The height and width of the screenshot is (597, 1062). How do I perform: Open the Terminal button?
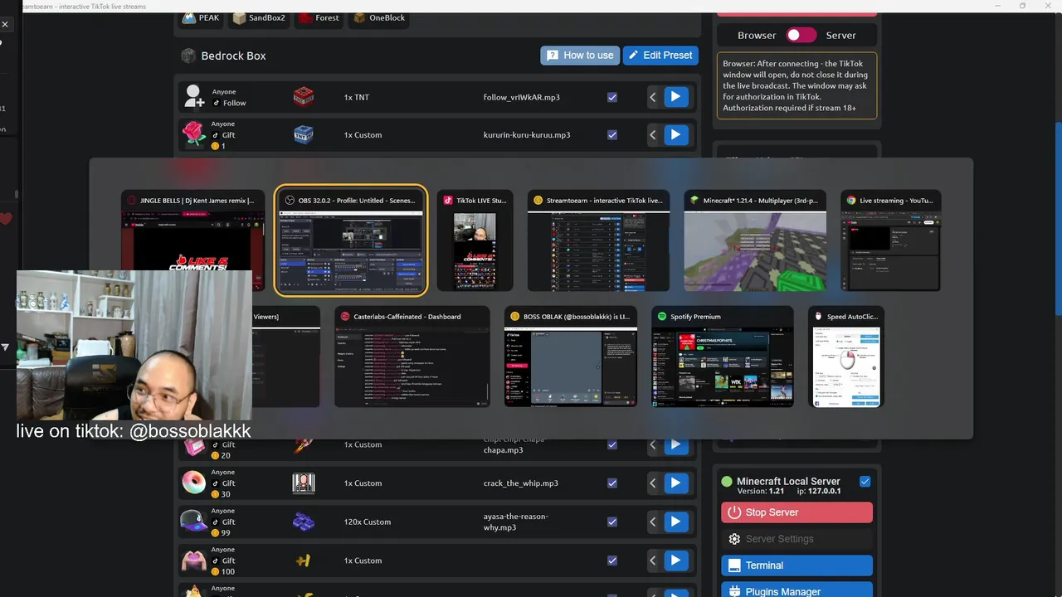coord(796,565)
